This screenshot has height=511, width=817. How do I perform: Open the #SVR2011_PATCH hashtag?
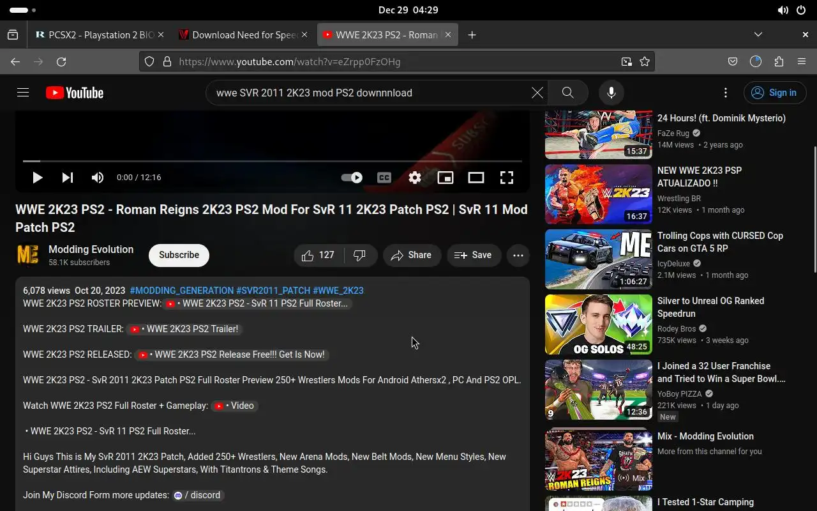coord(273,291)
